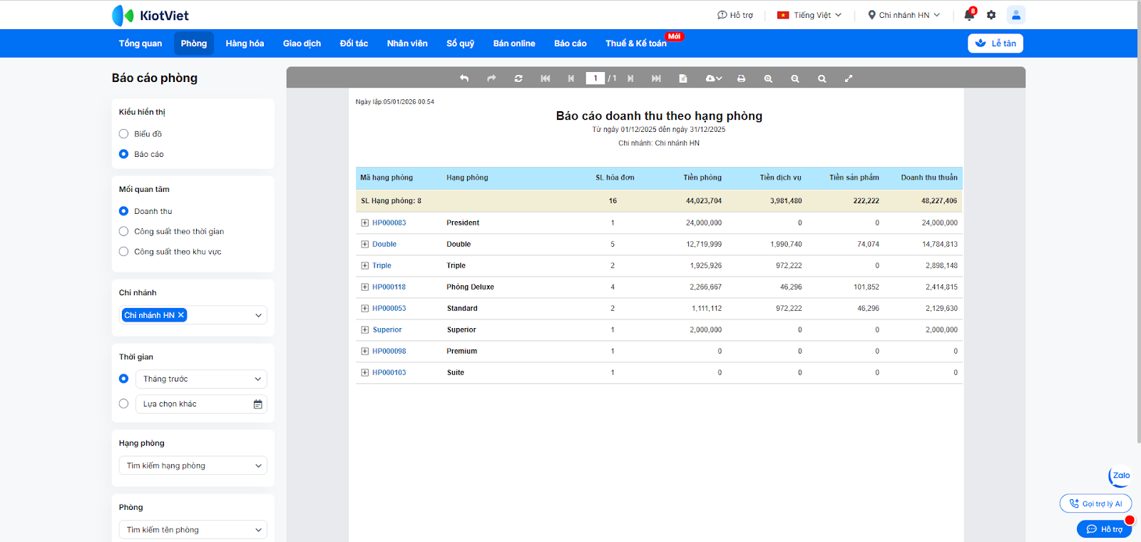Click the print icon in report toolbar

coord(741,78)
